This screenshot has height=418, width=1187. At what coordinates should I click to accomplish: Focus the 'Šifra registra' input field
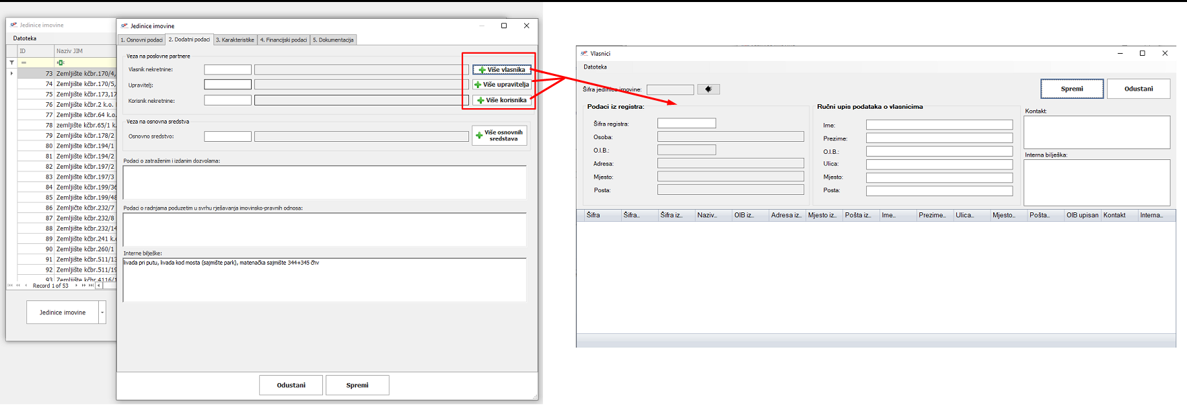tap(686, 124)
